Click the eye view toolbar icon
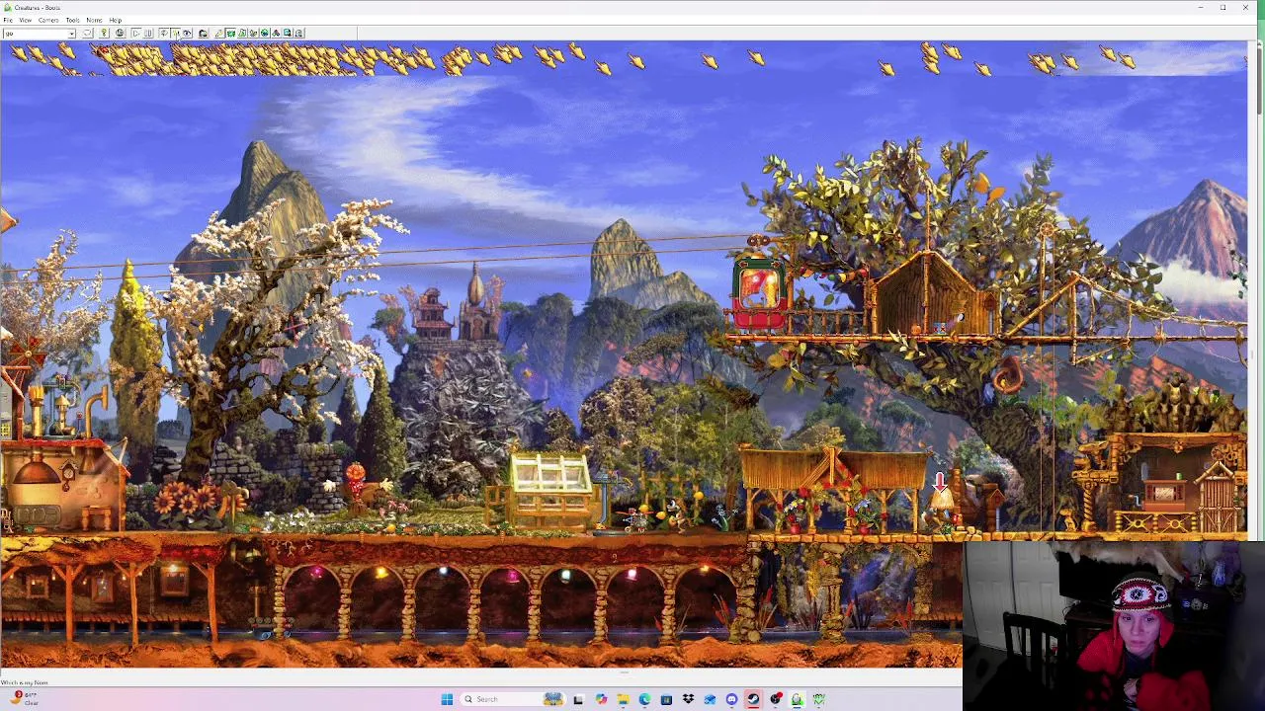 pos(188,34)
